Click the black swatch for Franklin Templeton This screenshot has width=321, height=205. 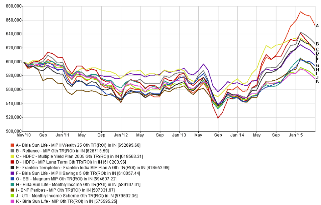point(12,168)
